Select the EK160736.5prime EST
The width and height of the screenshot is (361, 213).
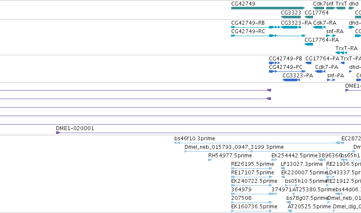[252, 211]
